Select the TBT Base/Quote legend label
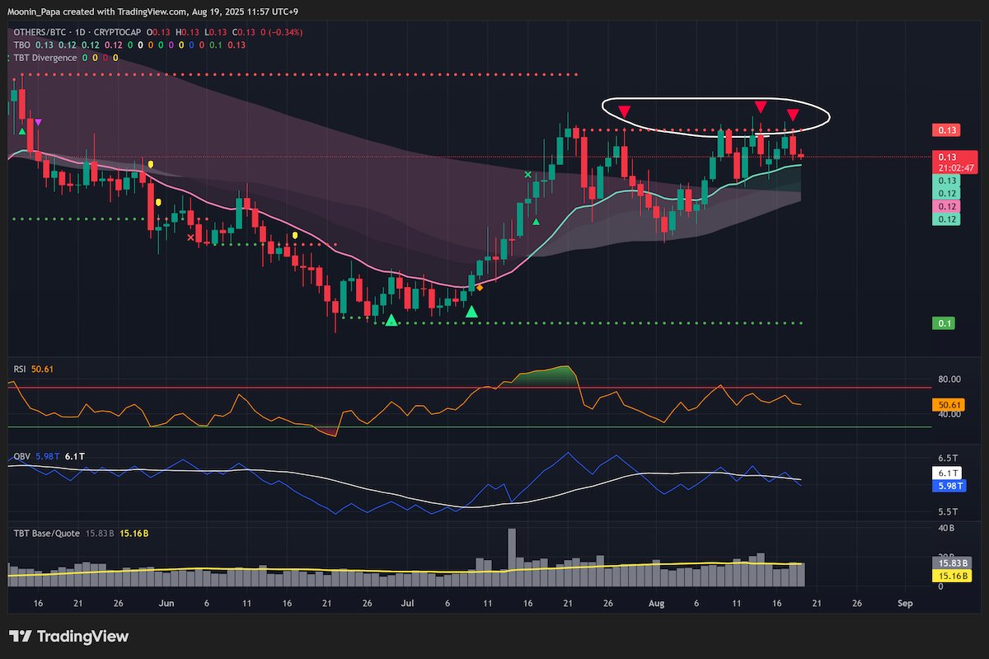 pyautogui.click(x=45, y=533)
